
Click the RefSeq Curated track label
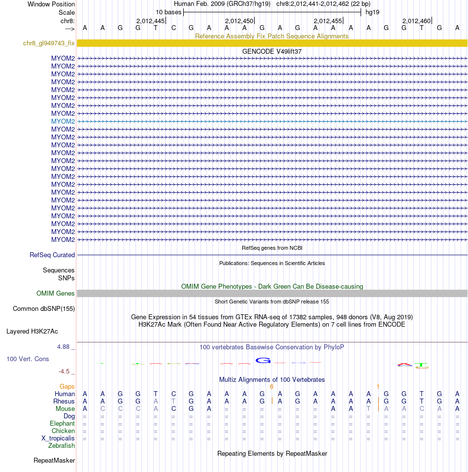[52, 255]
